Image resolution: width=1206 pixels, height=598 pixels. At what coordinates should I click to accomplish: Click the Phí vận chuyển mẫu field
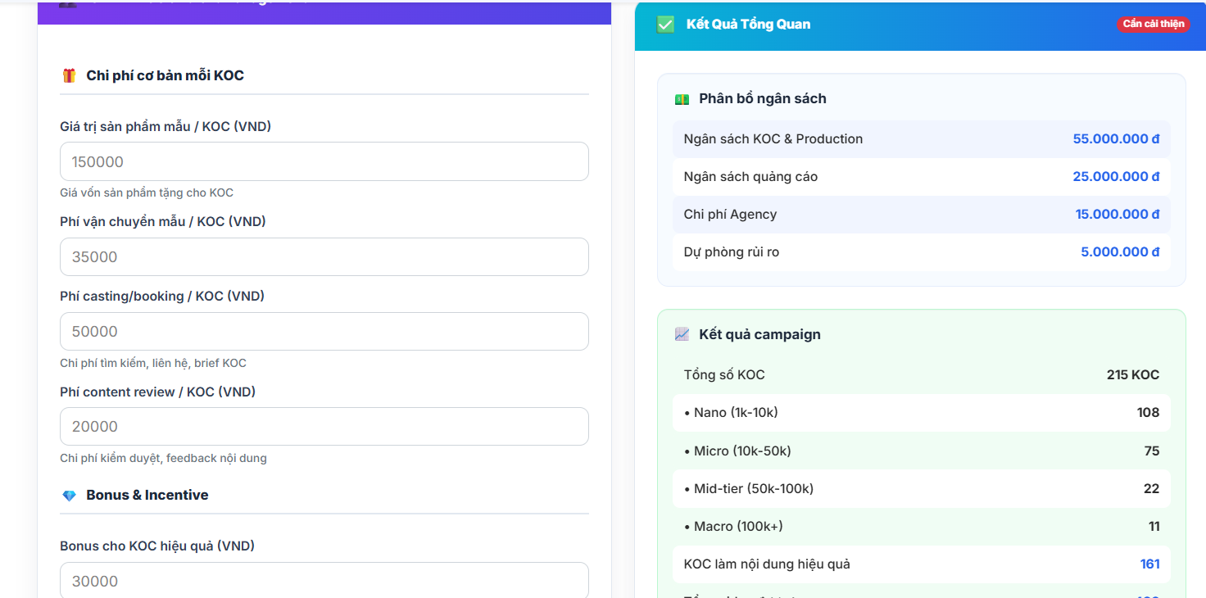pyautogui.click(x=324, y=256)
